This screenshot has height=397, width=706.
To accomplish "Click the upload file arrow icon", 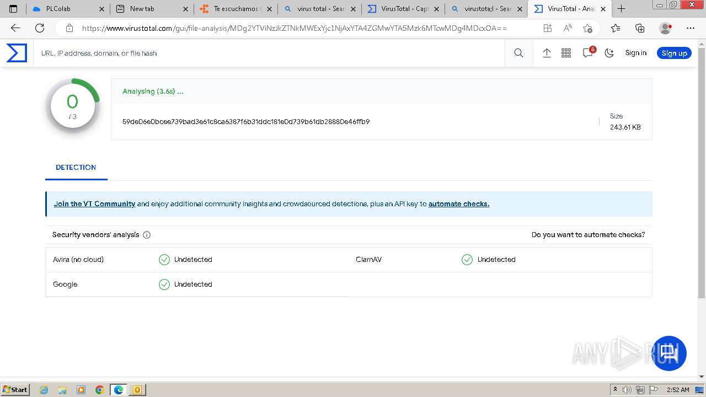I will click(x=547, y=53).
